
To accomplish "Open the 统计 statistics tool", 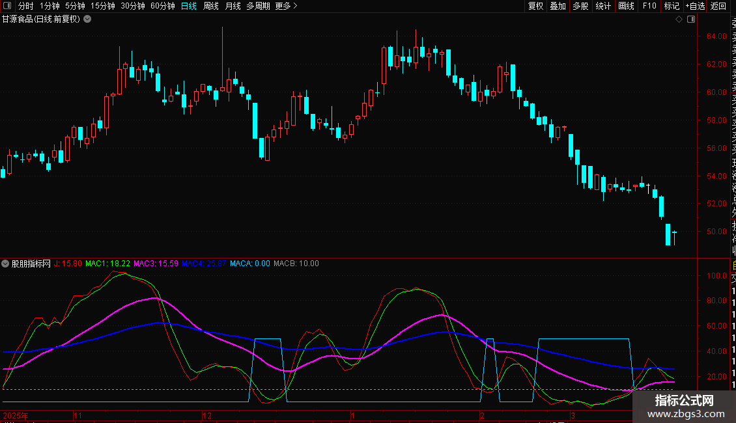I will pyautogui.click(x=604, y=6).
